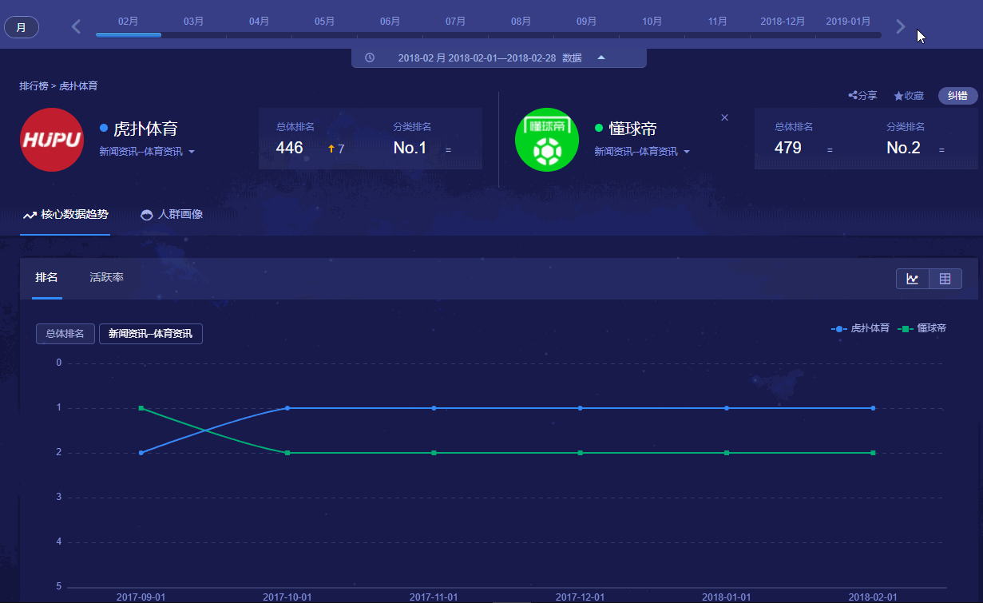
Task: Click the previous months left arrow
Action: point(77,26)
